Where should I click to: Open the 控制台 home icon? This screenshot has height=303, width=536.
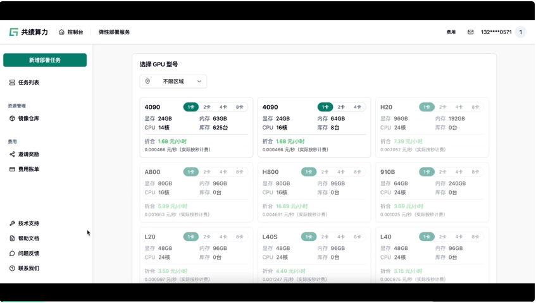pos(61,32)
